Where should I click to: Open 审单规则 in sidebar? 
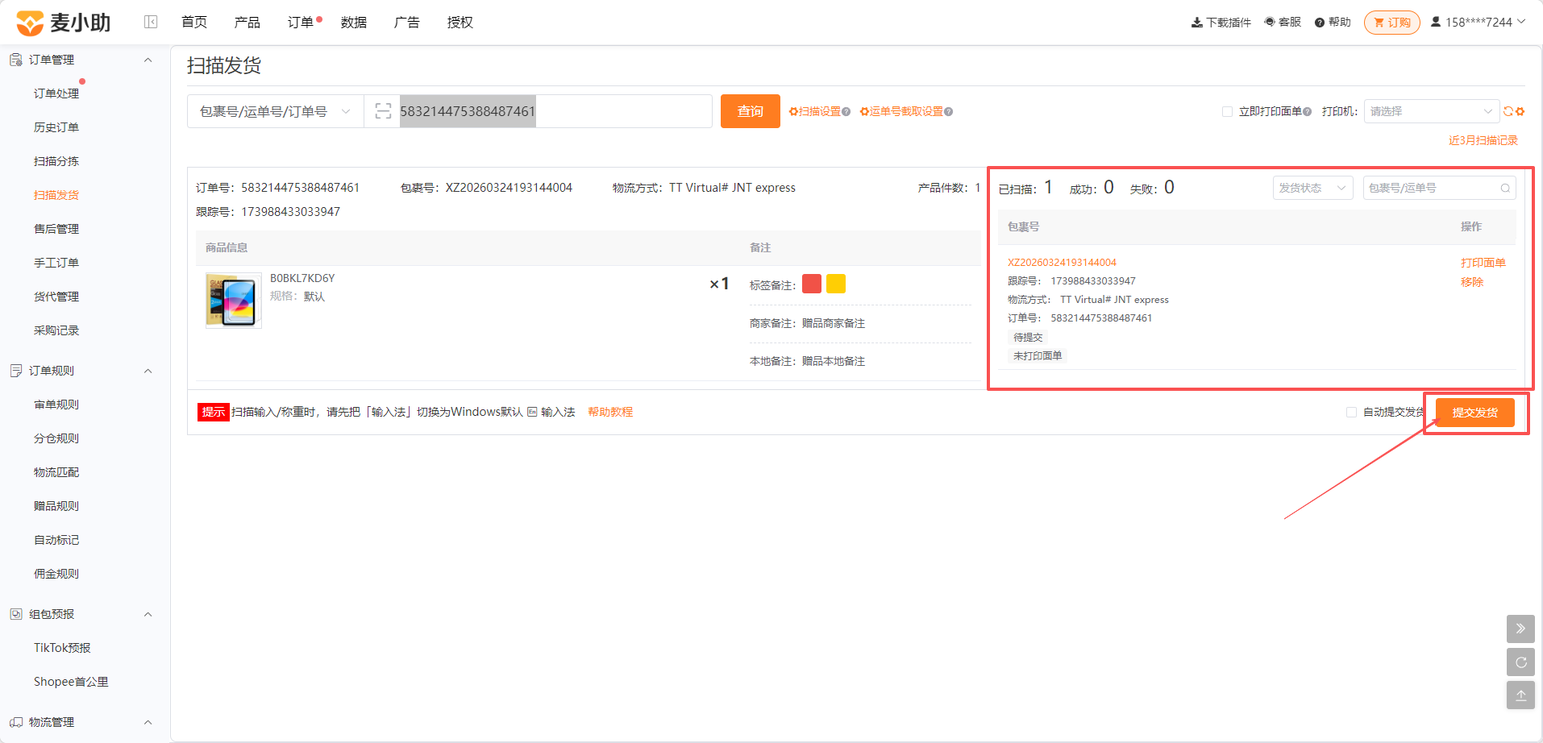tap(56, 405)
